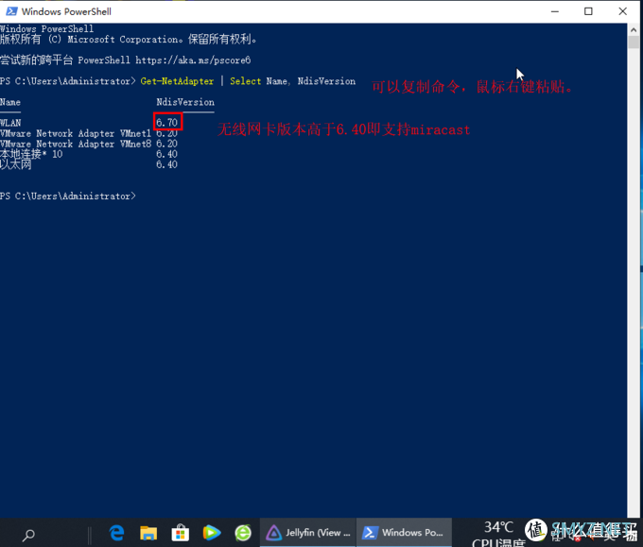Click the 版权所有 Microsoft Corporation line

(129, 40)
